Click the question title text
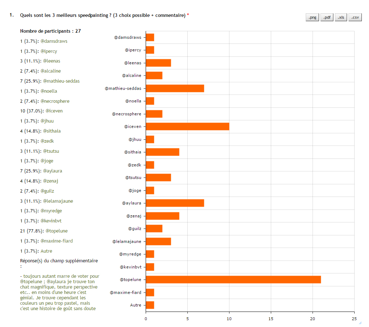The image size is (369, 327). click(102, 15)
